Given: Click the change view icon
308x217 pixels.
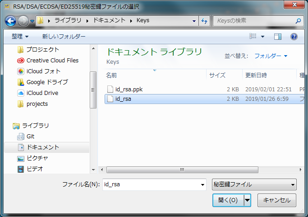Looking at the screenshot, I should 253,37.
